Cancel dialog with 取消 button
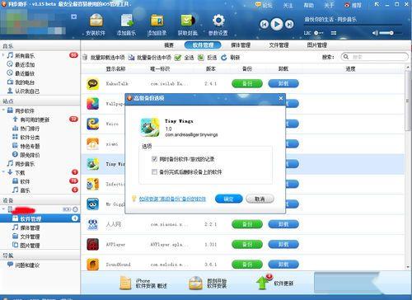Viewport: 412px width, 300px height. pyautogui.click(x=260, y=199)
